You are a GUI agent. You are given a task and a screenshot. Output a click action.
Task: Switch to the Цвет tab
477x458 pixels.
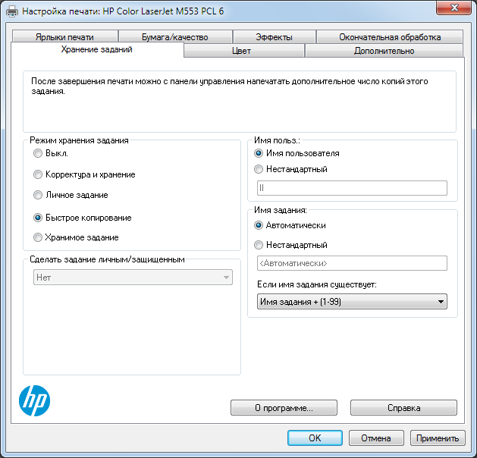point(244,51)
